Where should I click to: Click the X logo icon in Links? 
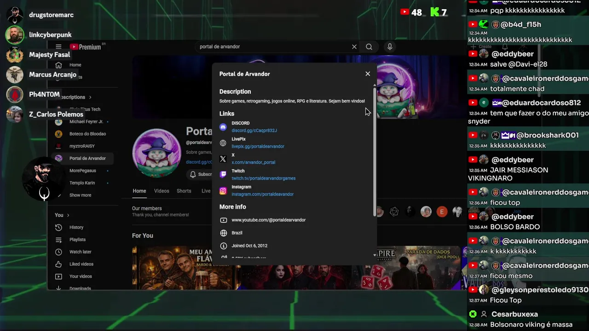[x=223, y=159]
